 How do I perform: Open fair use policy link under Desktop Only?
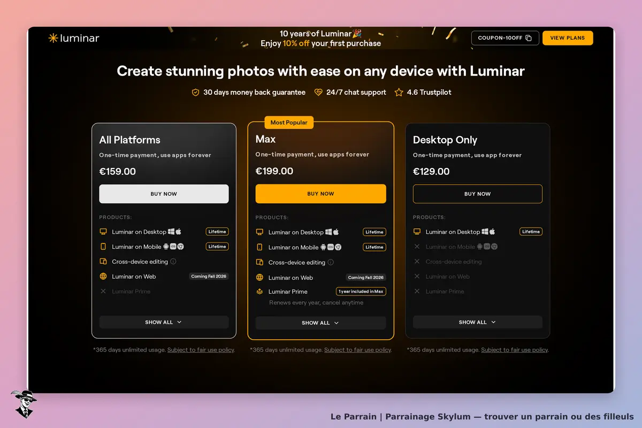pos(514,350)
